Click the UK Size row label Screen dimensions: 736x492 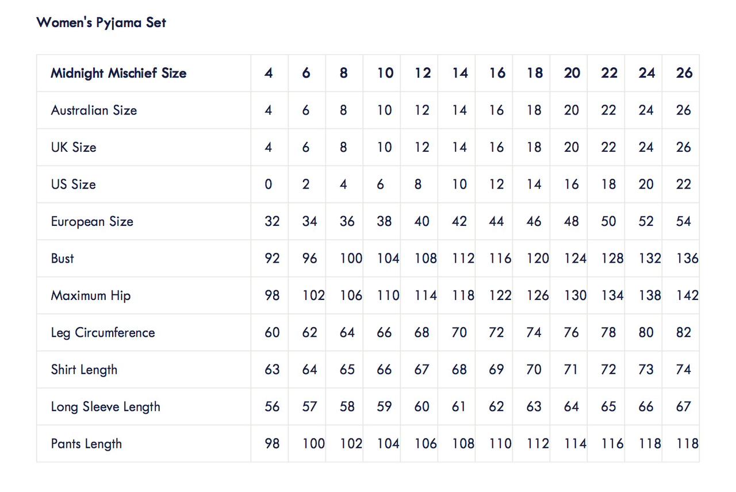point(74,147)
